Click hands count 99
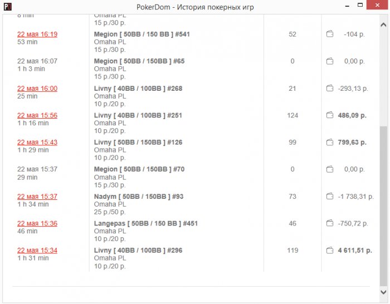The width and height of the screenshot is (390, 304). point(292,143)
